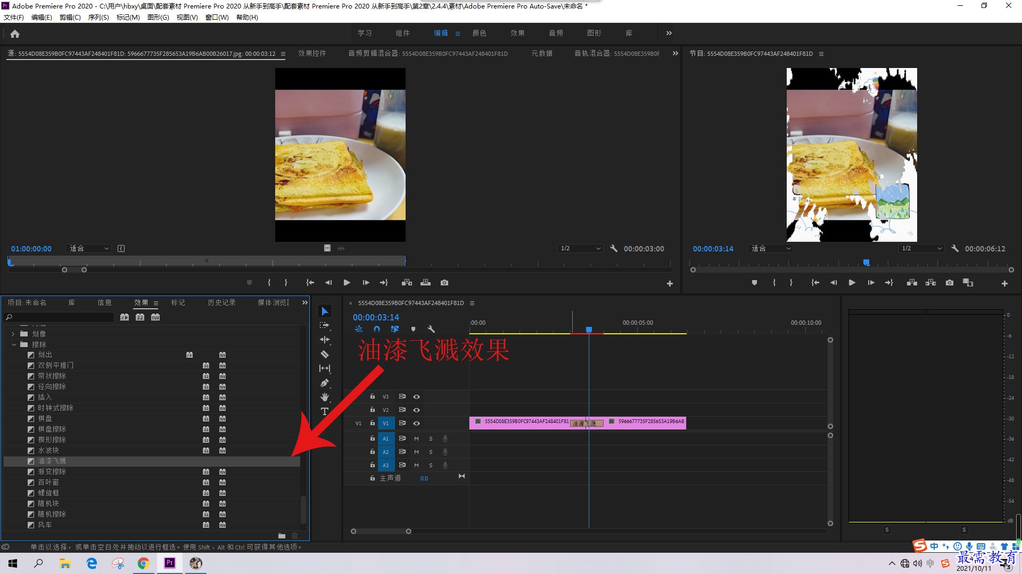
Task: Select the Hand tool in toolbar
Action: point(324,396)
